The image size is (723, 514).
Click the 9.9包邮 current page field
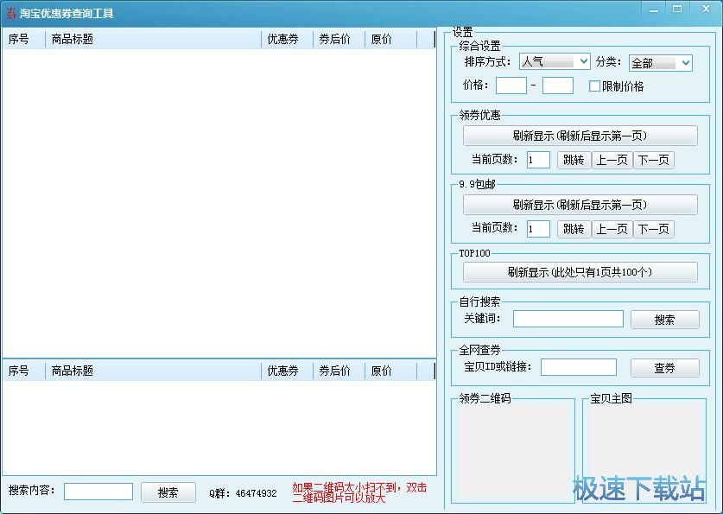(x=538, y=229)
